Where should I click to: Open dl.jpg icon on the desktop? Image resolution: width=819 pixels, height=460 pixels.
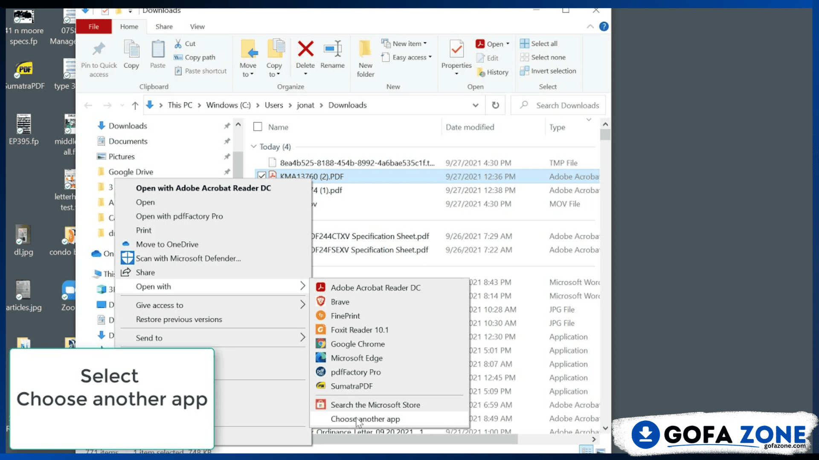(23, 241)
